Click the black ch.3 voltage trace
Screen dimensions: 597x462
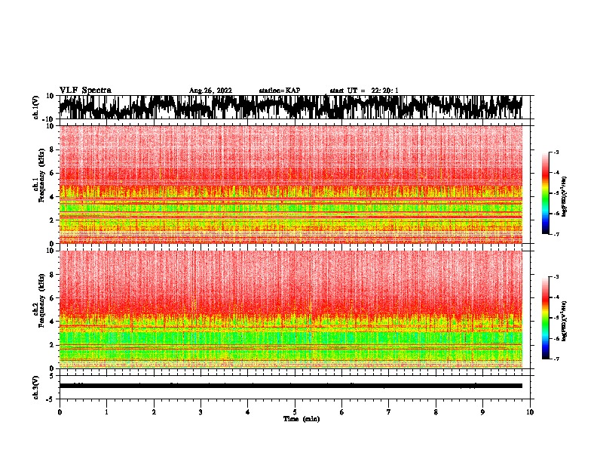[290, 386]
